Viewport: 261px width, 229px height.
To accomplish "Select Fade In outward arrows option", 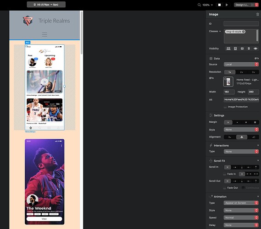I will [255, 174].
